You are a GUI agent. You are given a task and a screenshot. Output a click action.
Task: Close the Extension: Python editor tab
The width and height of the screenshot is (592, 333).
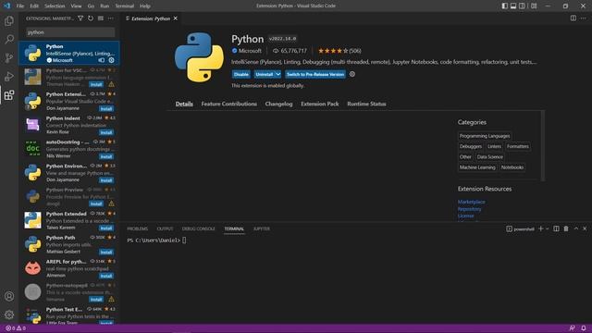(x=176, y=18)
